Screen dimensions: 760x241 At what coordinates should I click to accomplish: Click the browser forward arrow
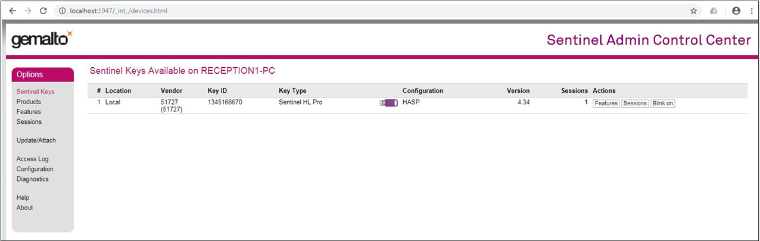(x=27, y=11)
